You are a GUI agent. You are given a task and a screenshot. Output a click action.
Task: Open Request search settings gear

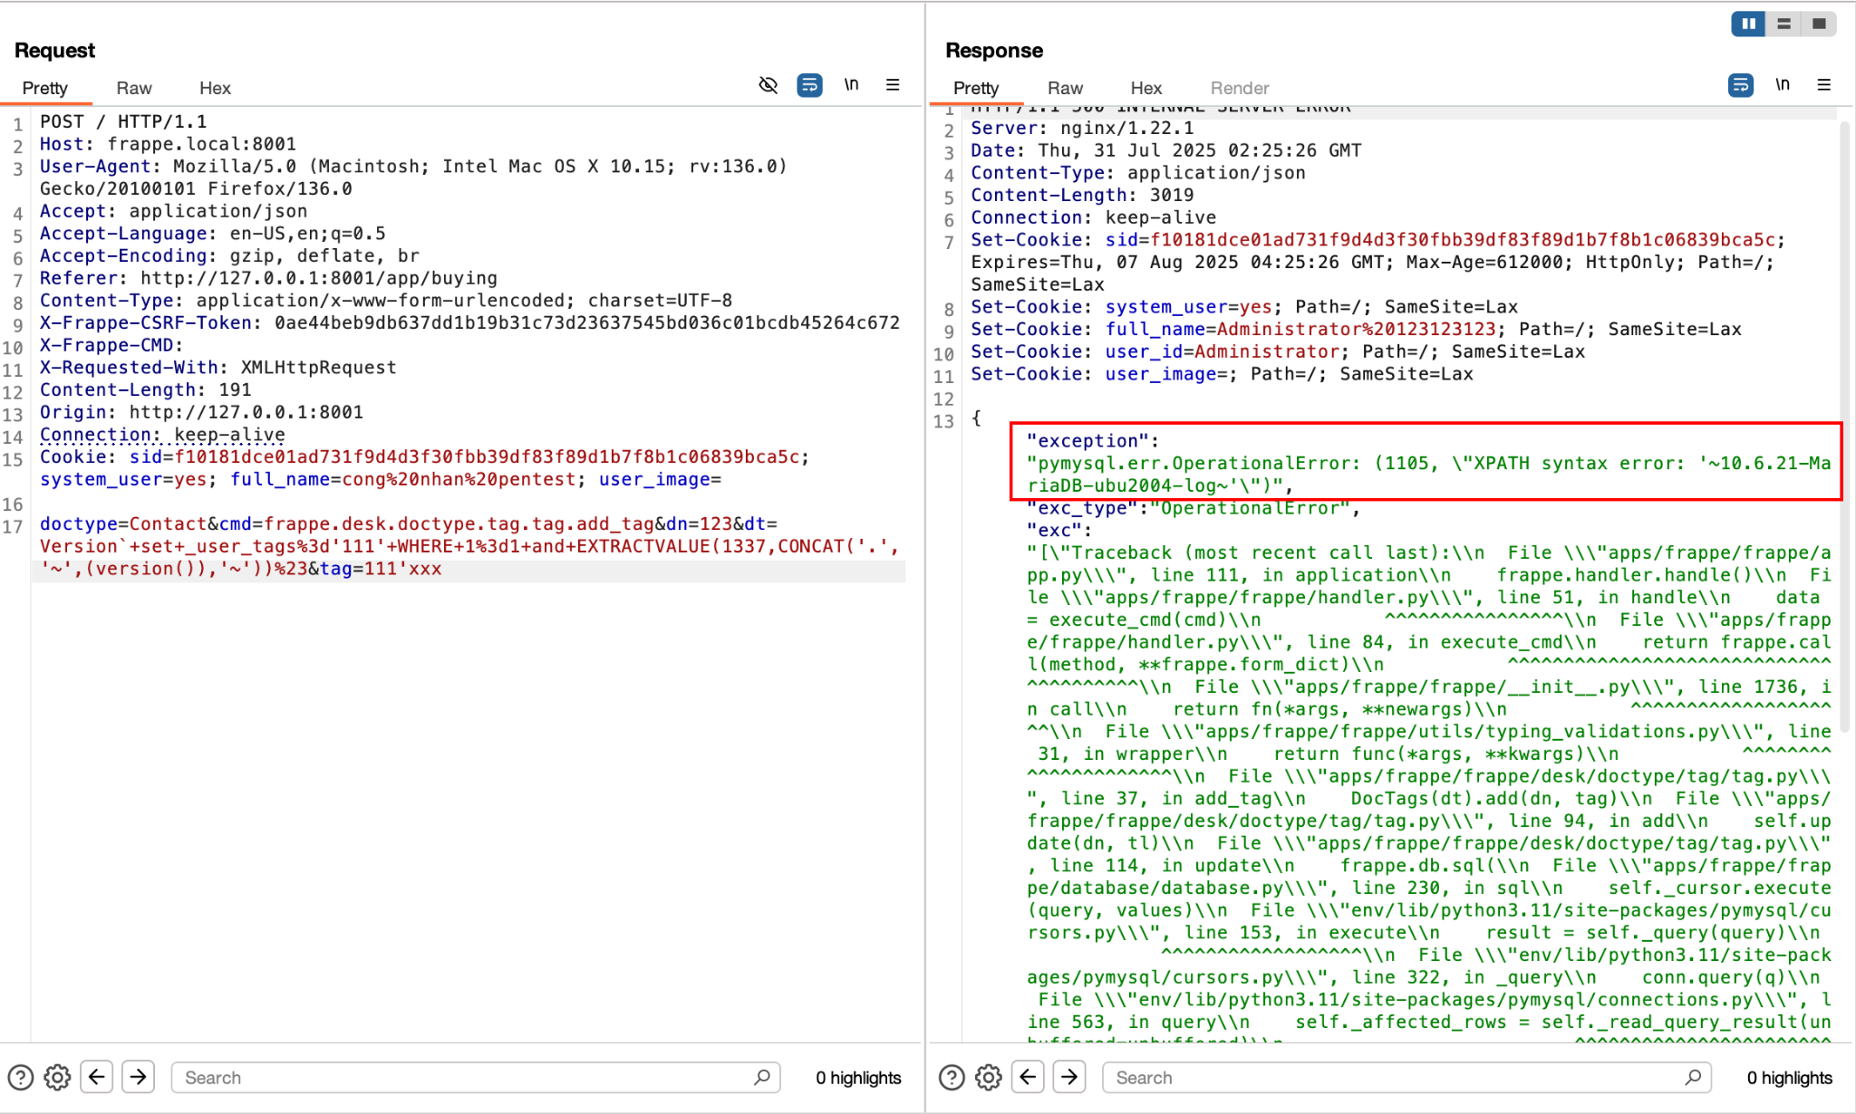(57, 1077)
